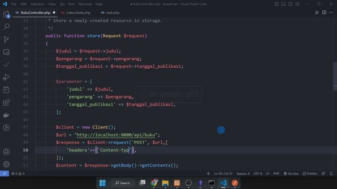Open notifications bell in status bar
This screenshot has width=337, height=189.
coord(331,174)
